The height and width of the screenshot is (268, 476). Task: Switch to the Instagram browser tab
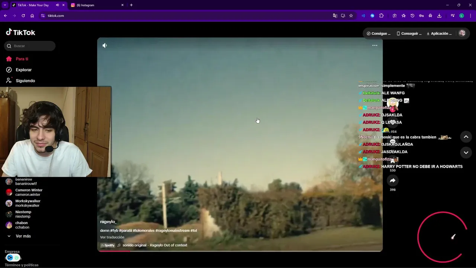(97, 5)
